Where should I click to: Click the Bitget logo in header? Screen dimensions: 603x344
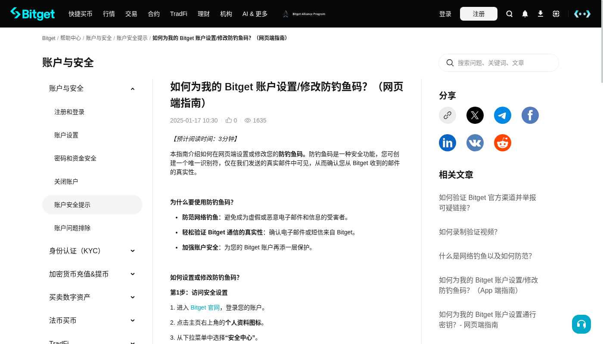(33, 14)
